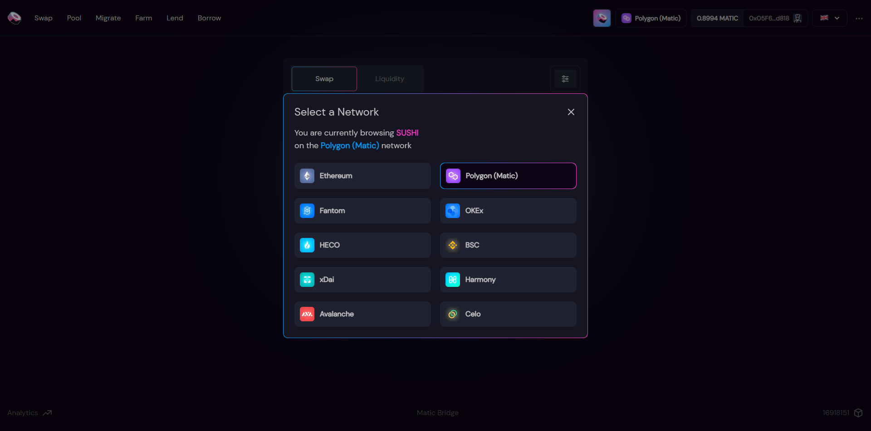Viewport: 871px width, 431px height.
Task: Click the 0.8994 MATIC balance
Action: point(717,18)
